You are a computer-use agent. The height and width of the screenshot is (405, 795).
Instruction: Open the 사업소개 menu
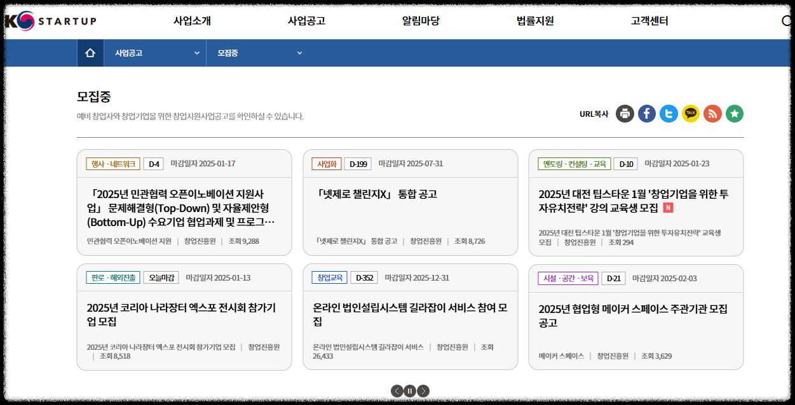click(192, 20)
